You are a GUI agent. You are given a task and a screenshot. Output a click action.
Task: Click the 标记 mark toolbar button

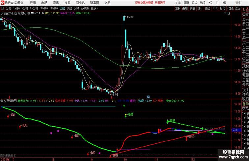222,8
